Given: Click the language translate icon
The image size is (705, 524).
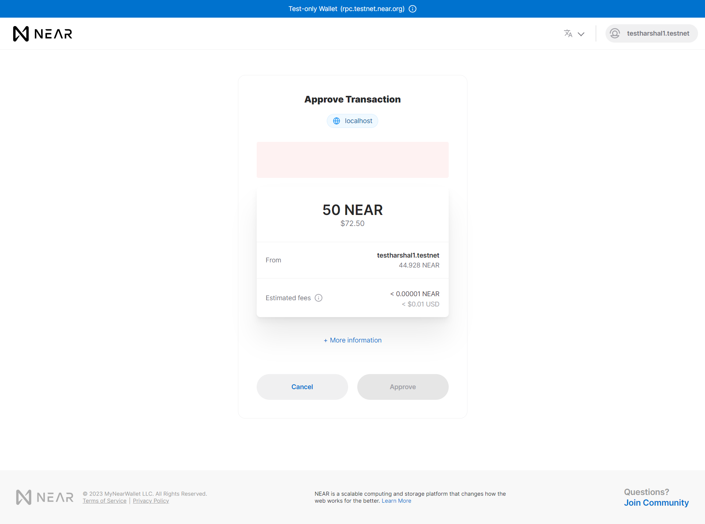Looking at the screenshot, I should tap(568, 33).
